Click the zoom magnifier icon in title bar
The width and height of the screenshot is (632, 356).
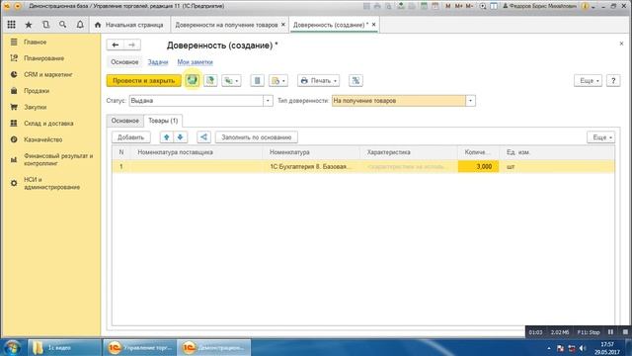tap(483, 6)
